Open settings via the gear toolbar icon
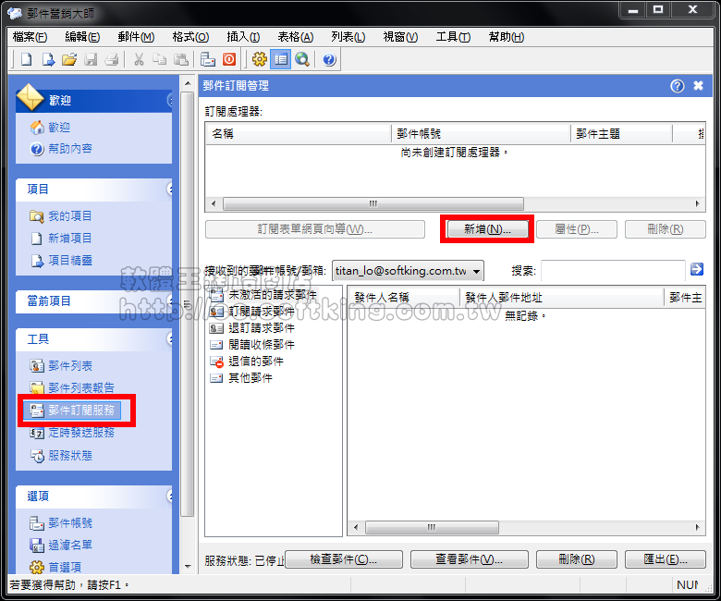 tap(260, 60)
